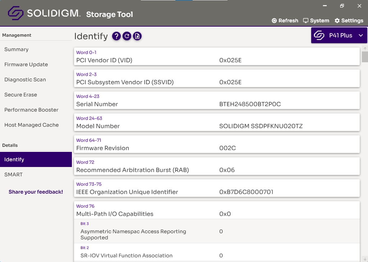Click the Identify help question mark icon
The image size is (368, 262).
[116, 36]
